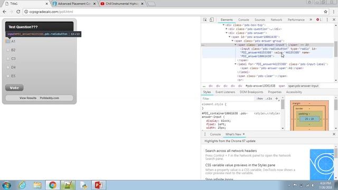Toggle the :hov element state option
The height and width of the screenshot is (190, 338).
(x=260, y=99)
